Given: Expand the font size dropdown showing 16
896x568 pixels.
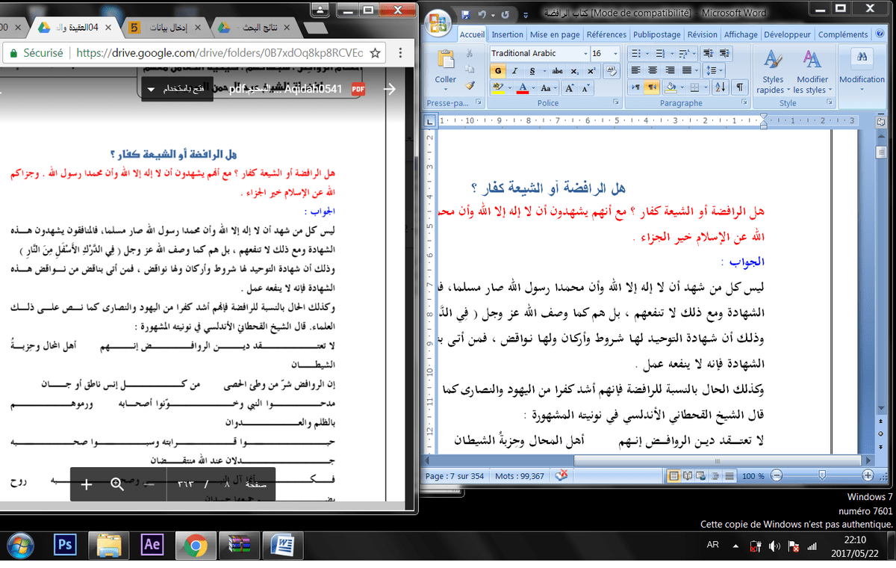Looking at the screenshot, I should point(615,54).
